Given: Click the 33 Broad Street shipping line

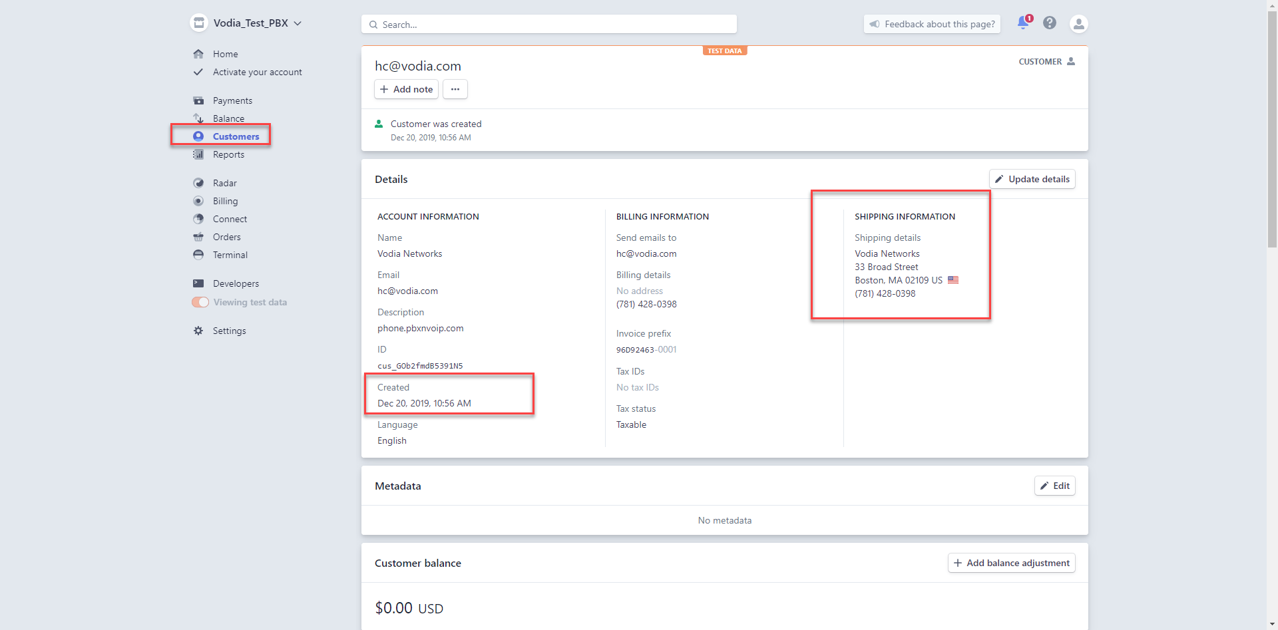Looking at the screenshot, I should (x=887, y=267).
